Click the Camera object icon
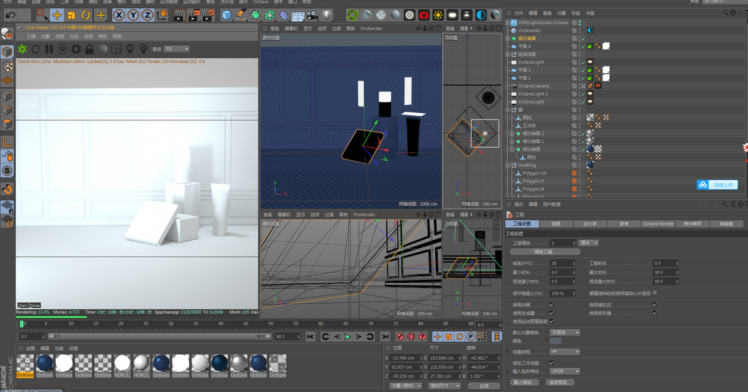The image size is (748, 392). click(312, 16)
